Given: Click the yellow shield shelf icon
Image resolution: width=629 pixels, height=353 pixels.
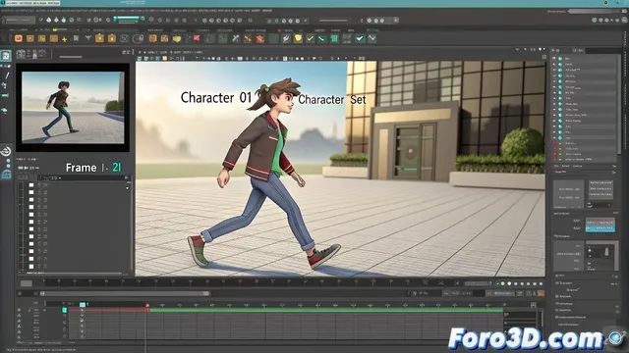Looking at the screenshot, I should [298, 38].
